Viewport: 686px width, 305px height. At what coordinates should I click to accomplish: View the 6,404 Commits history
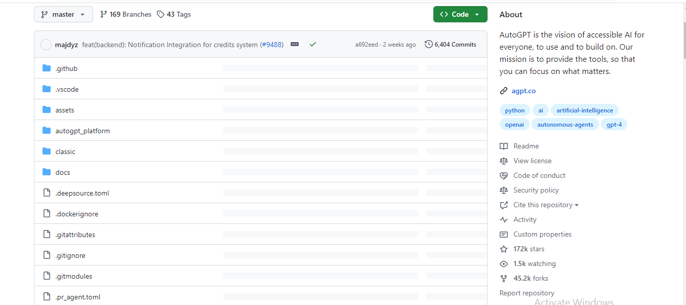451,45
